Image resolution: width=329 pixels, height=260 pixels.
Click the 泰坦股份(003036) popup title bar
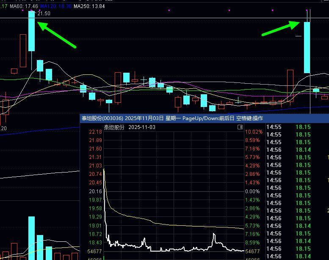(x=172, y=118)
